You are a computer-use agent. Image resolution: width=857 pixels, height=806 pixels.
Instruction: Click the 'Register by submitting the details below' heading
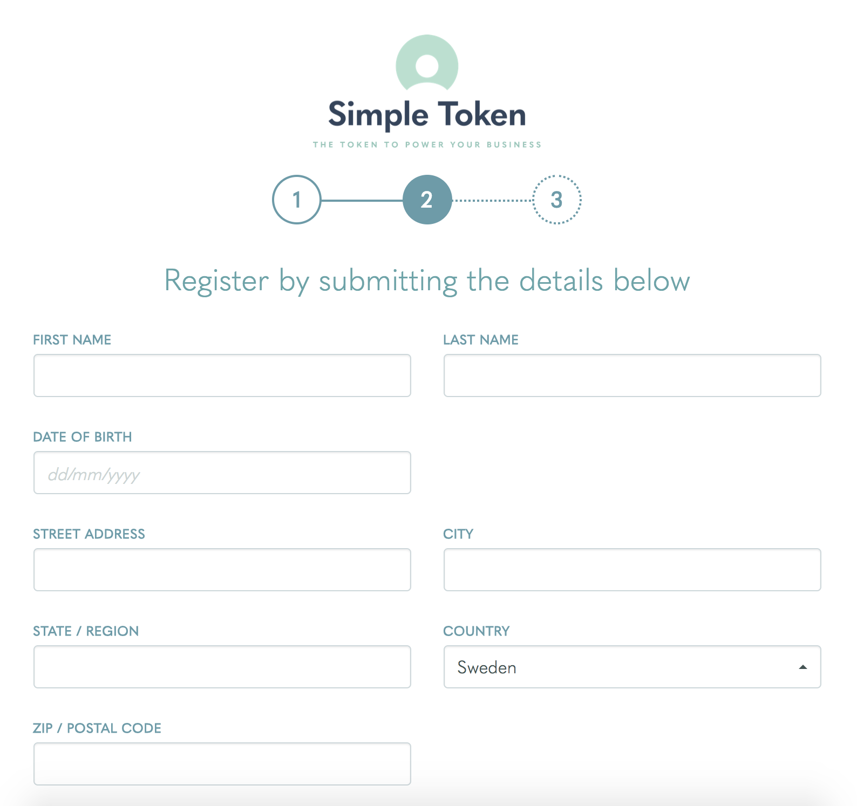tap(427, 281)
